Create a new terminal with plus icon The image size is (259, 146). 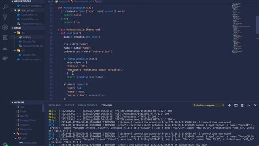pos(229,105)
